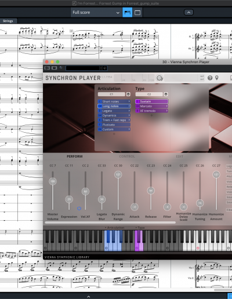Select the Pizzicato articulation
Screen dimensions: 232x299
click(x=114, y=125)
